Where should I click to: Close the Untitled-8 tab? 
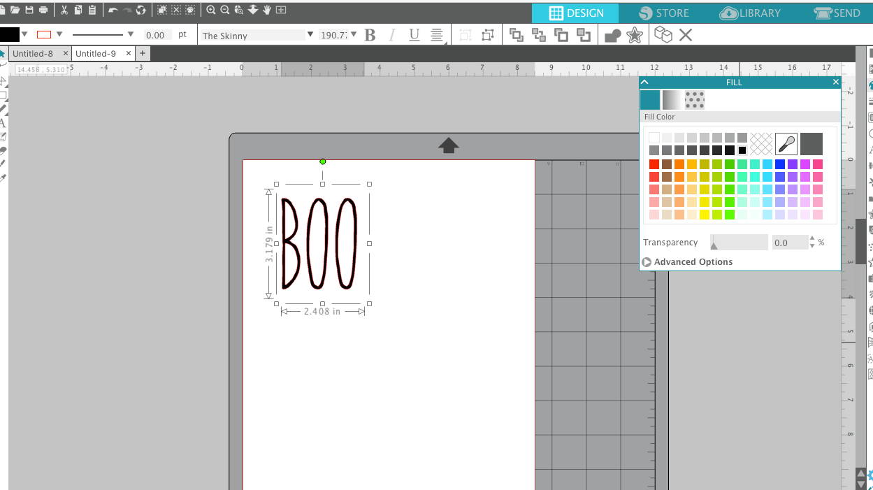pyautogui.click(x=66, y=53)
